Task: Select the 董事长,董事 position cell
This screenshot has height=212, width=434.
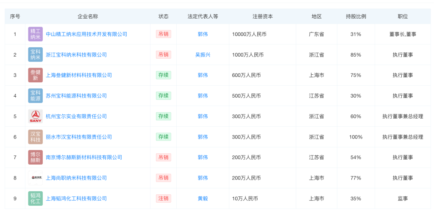Action: [403, 34]
